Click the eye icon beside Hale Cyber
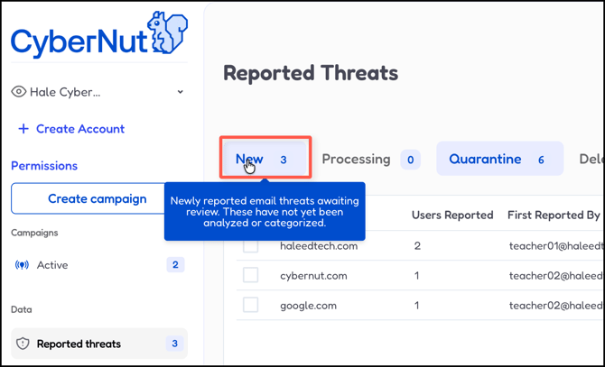Image resolution: width=605 pixels, height=367 pixels. pos(18,92)
